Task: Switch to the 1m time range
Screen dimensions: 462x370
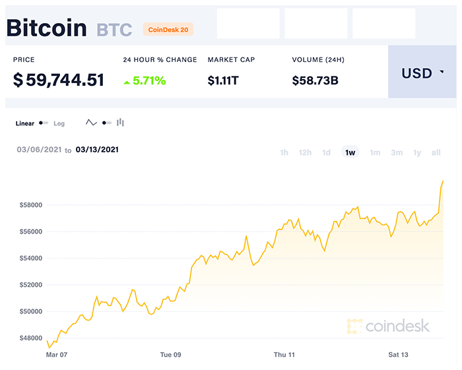Action: tap(375, 152)
